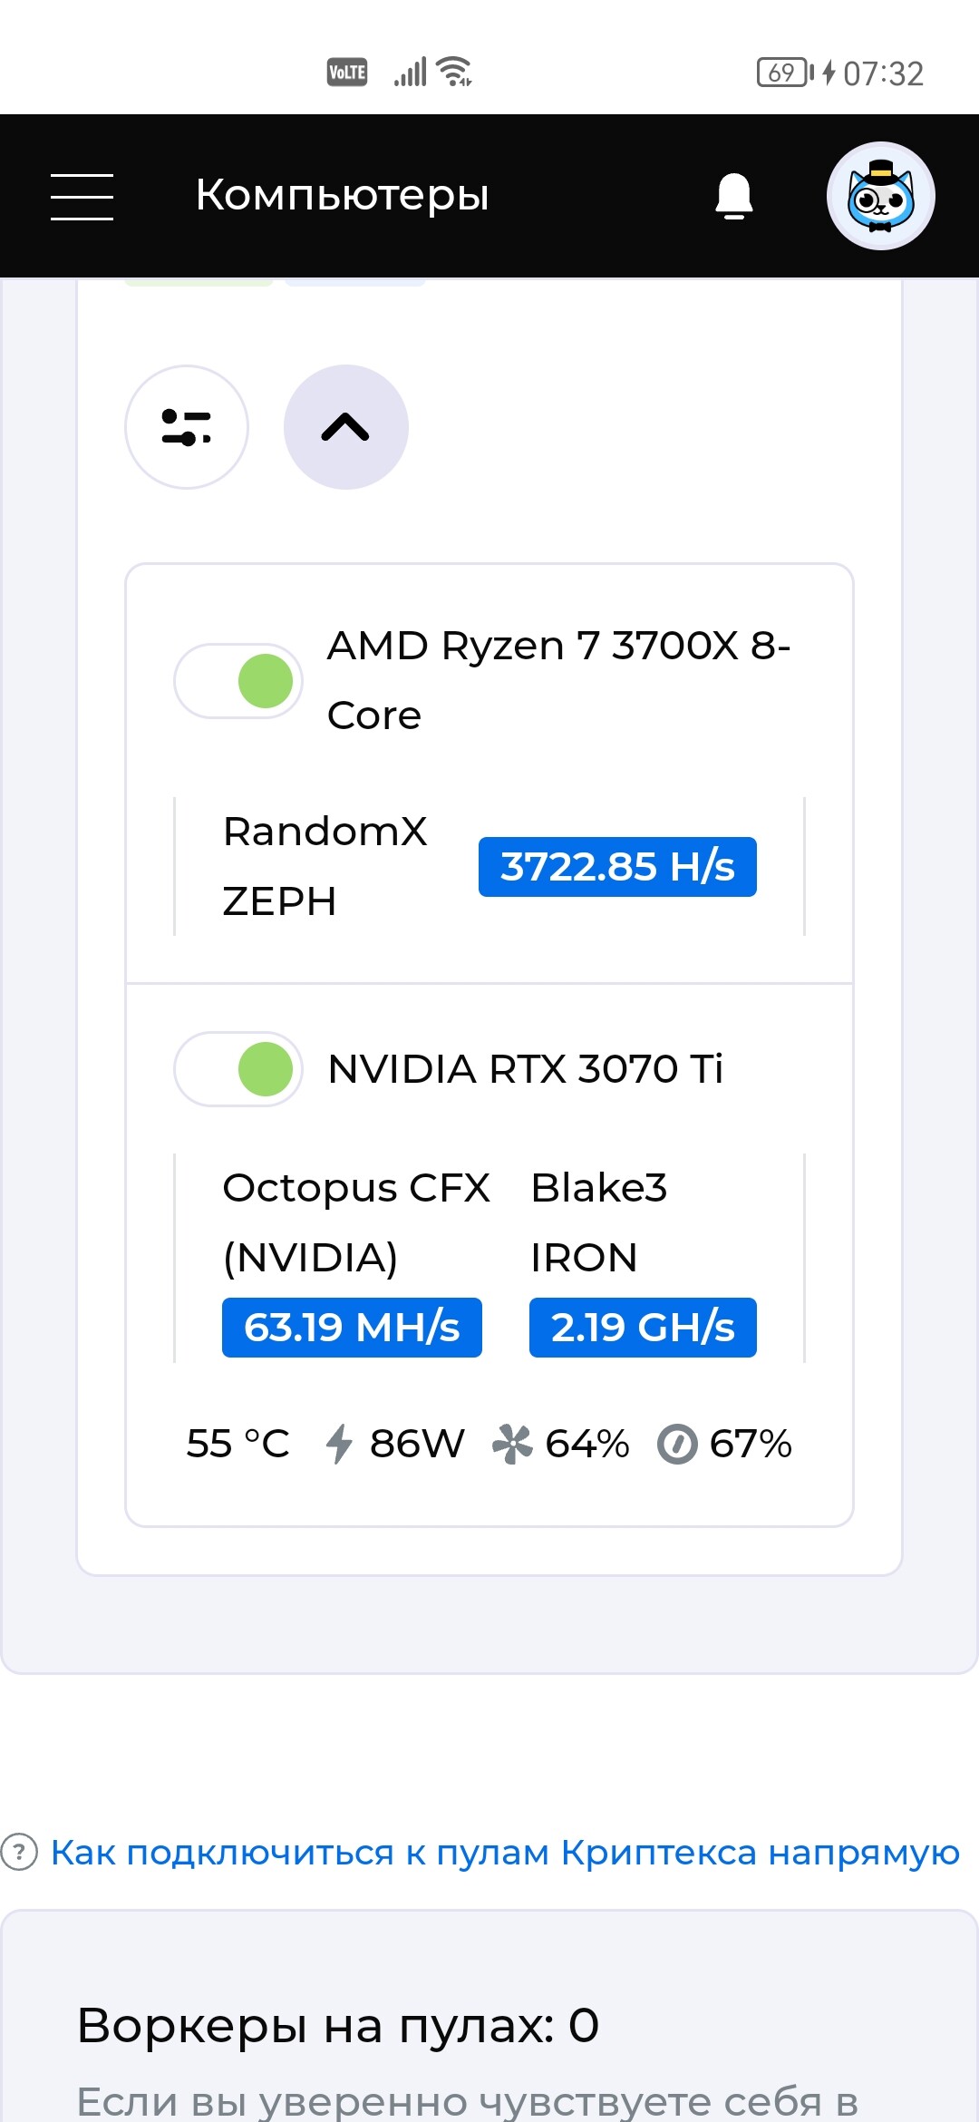Select the Octopus CFX (NVIDIA) algorithm label

[356, 1222]
